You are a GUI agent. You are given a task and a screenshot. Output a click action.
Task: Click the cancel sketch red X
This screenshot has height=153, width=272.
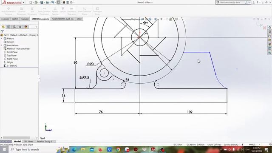264,28
